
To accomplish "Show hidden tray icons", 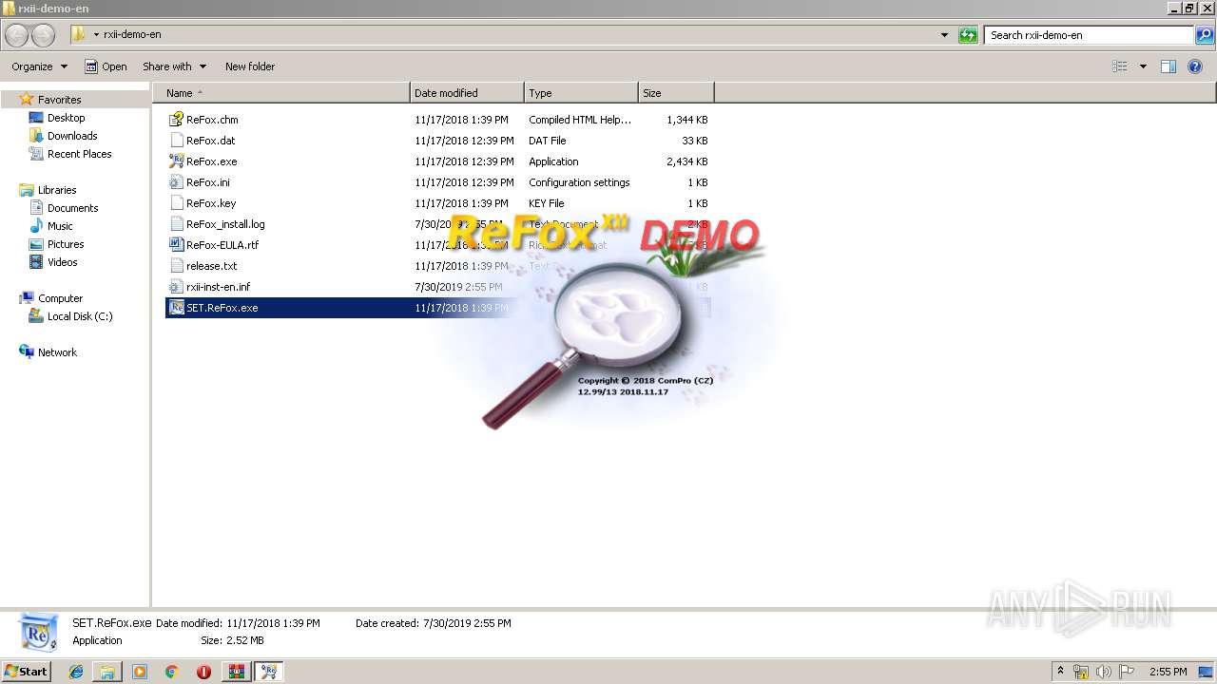I will click(1061, 672).
